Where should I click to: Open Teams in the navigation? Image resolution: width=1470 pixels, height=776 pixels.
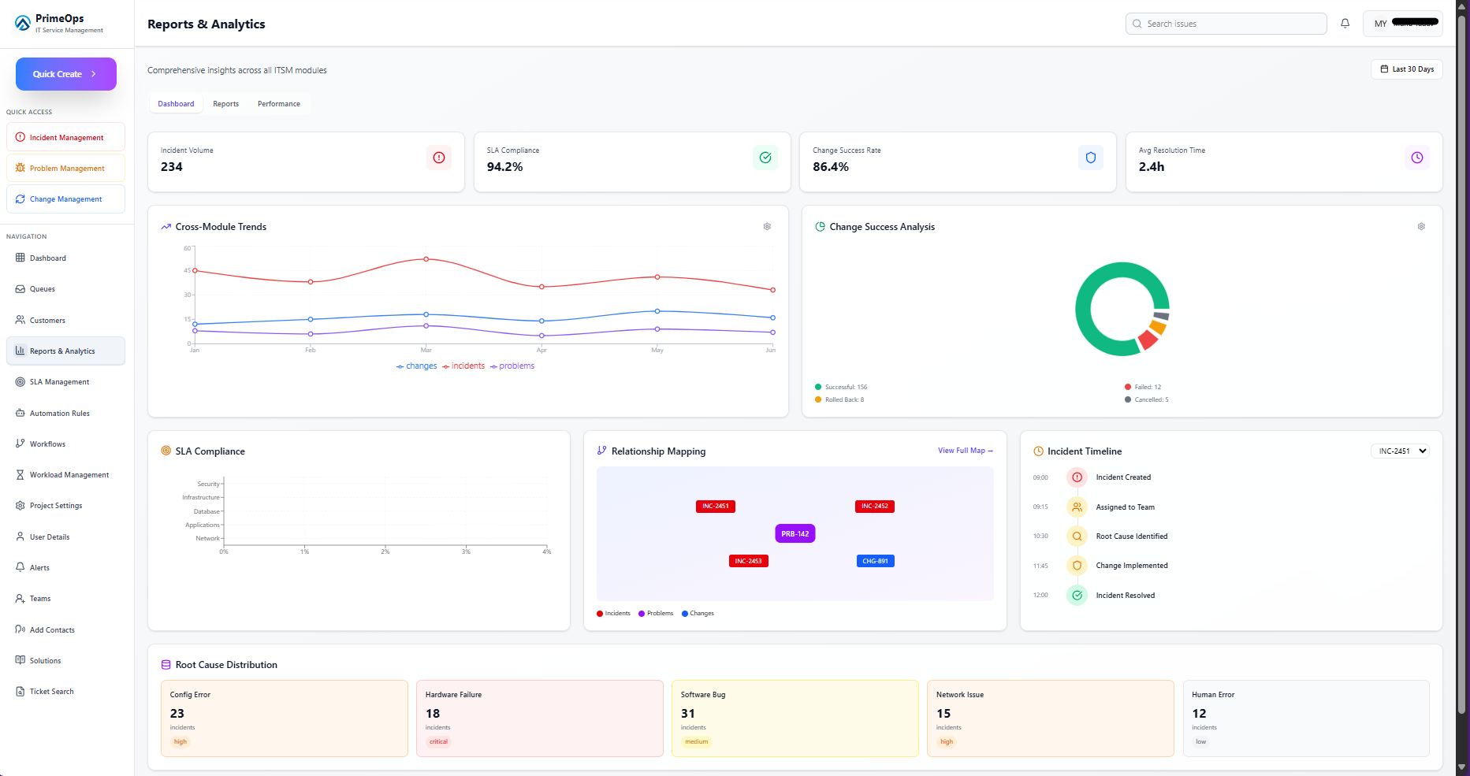click(66, 599)
